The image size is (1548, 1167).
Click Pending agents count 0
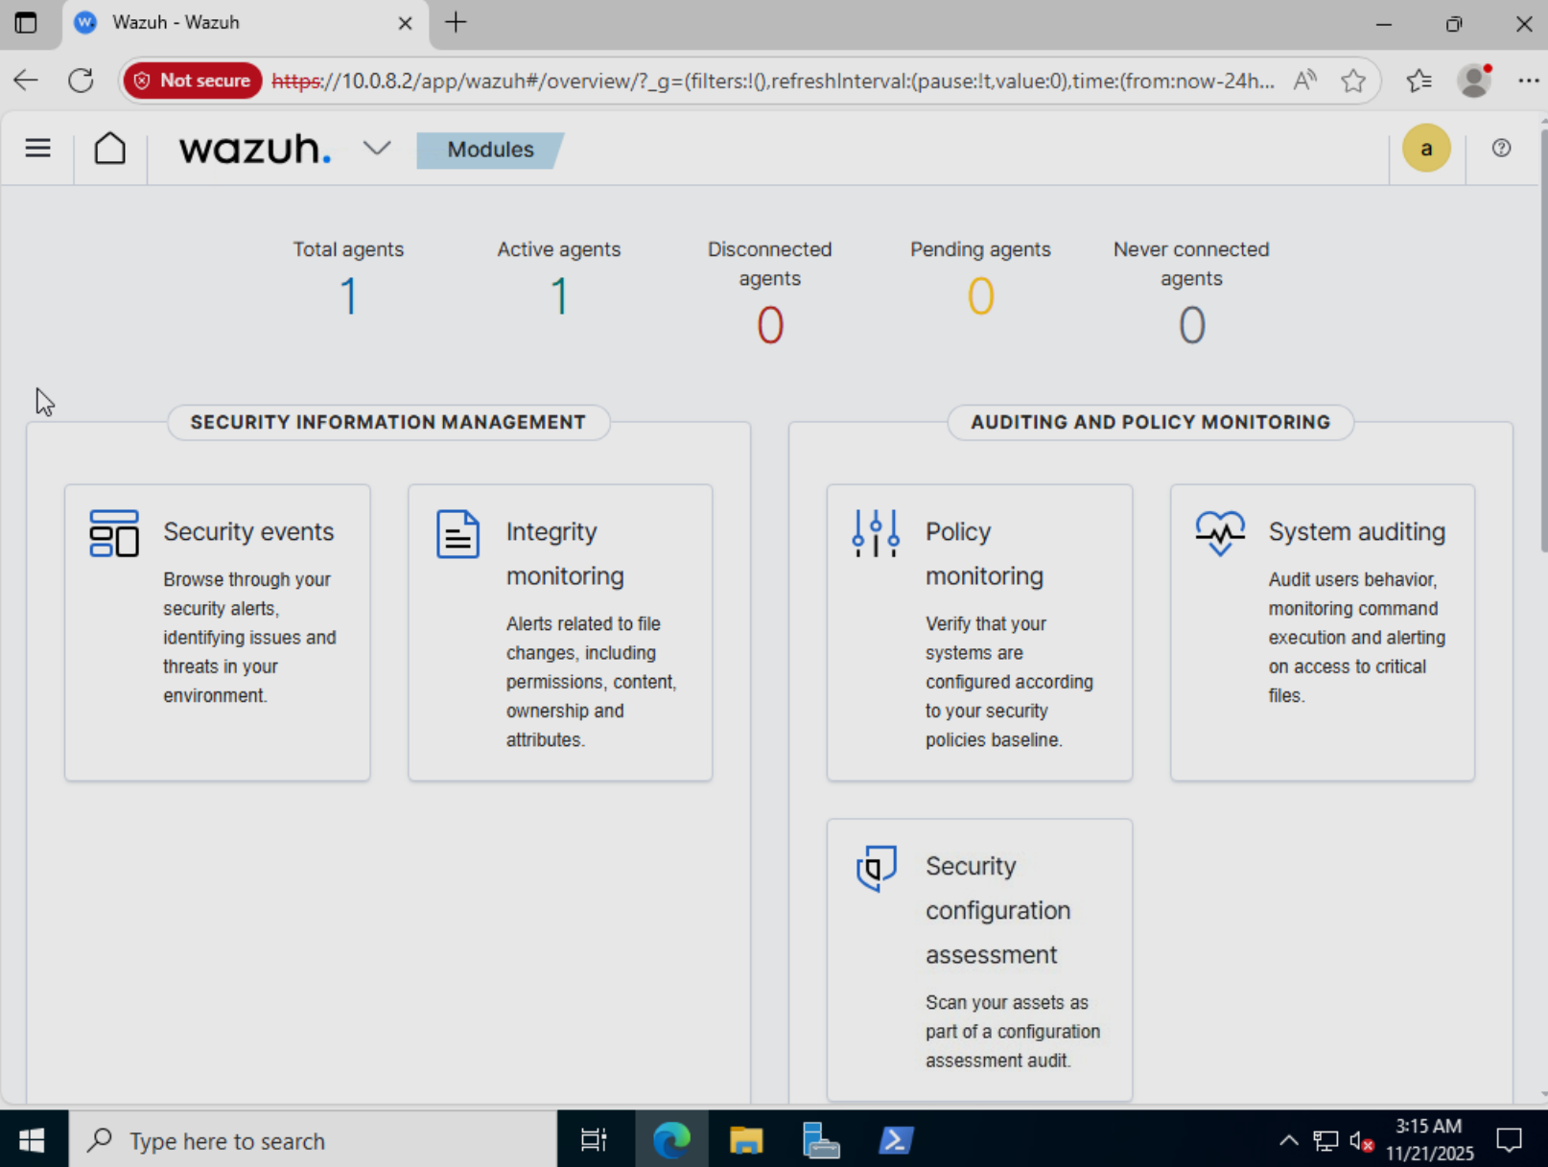pos(980,296)
